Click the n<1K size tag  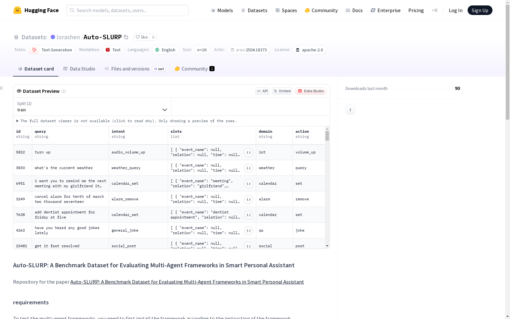pos(202,50)
